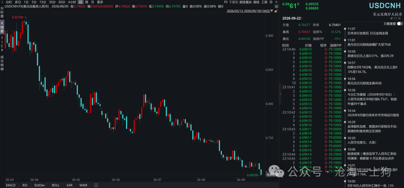This screenshot has height=188, width=404.
Task: Click the edit pencil icon under USDCNH name
Action: (x=392, y=18)
